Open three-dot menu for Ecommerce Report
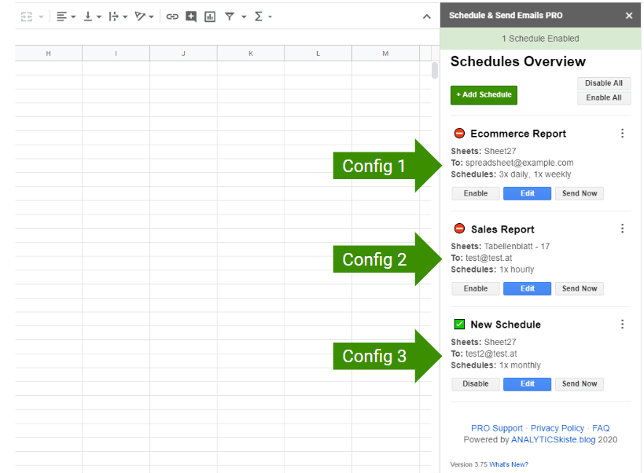The width and height of the screenshot is (644, 473). click(622, 134)
